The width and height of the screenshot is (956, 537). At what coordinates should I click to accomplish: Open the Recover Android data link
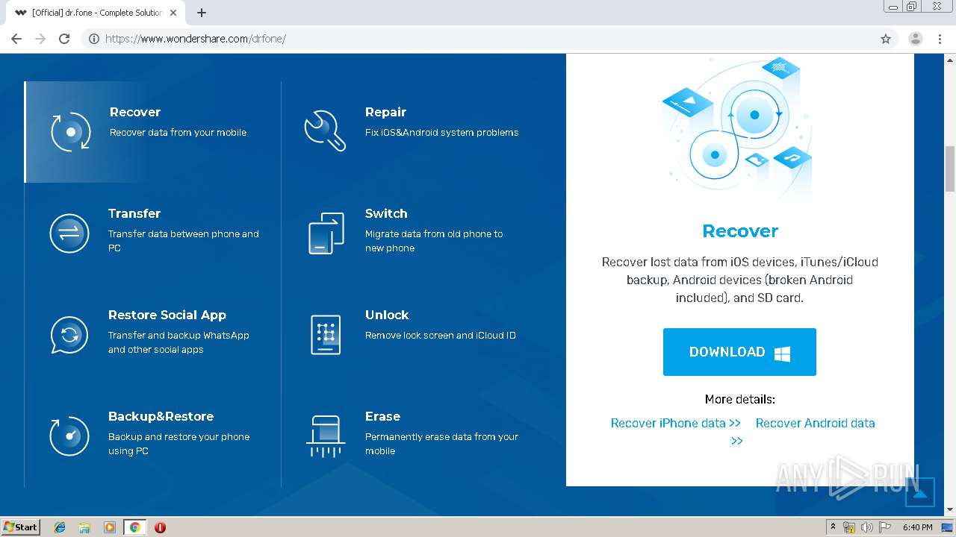[x=815, y=423]
